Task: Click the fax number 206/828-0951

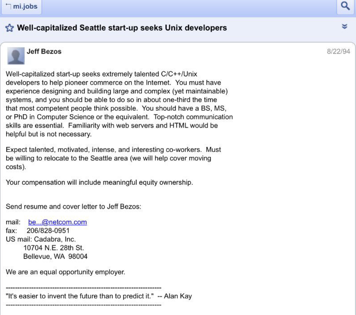Action: coord(48,231)
